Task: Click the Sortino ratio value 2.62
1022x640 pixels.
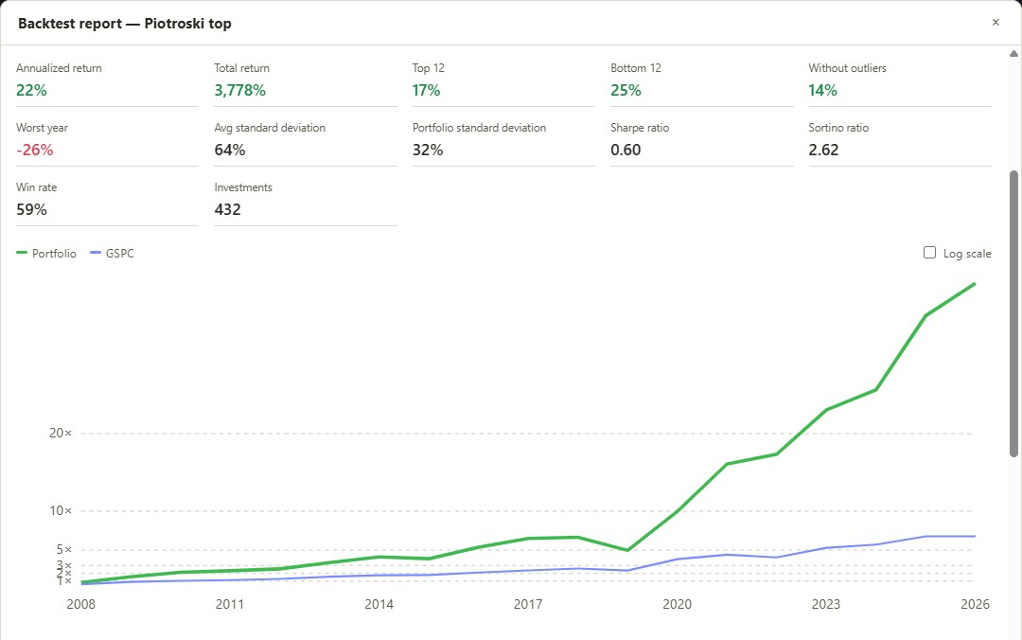Action: (824, 150)
